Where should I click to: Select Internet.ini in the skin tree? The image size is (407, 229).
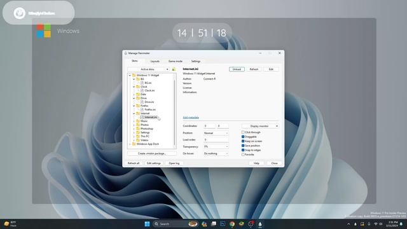pyautogui.click(x=151, y=117)
